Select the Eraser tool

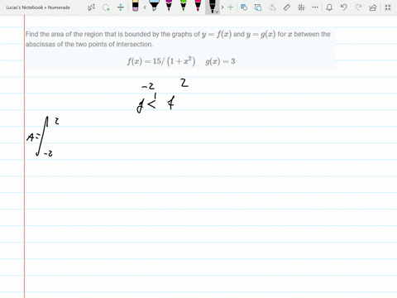tap(136, 6)
